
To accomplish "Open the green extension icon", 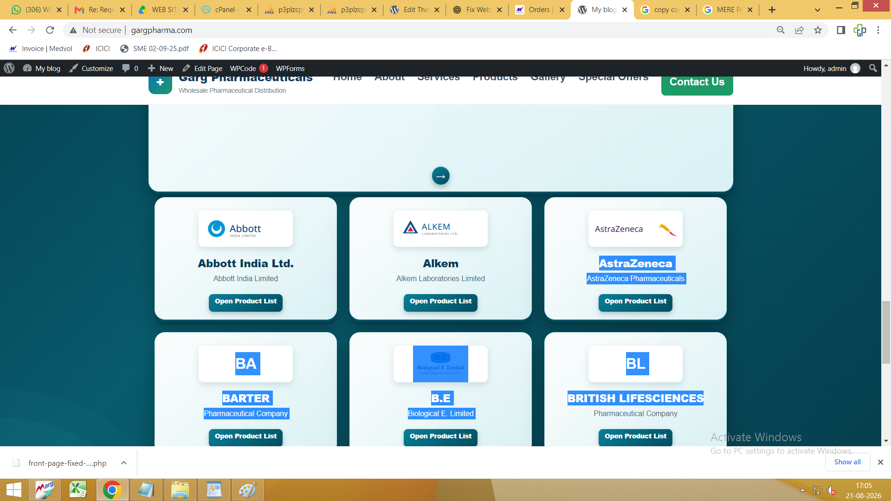I will point(859,30).
